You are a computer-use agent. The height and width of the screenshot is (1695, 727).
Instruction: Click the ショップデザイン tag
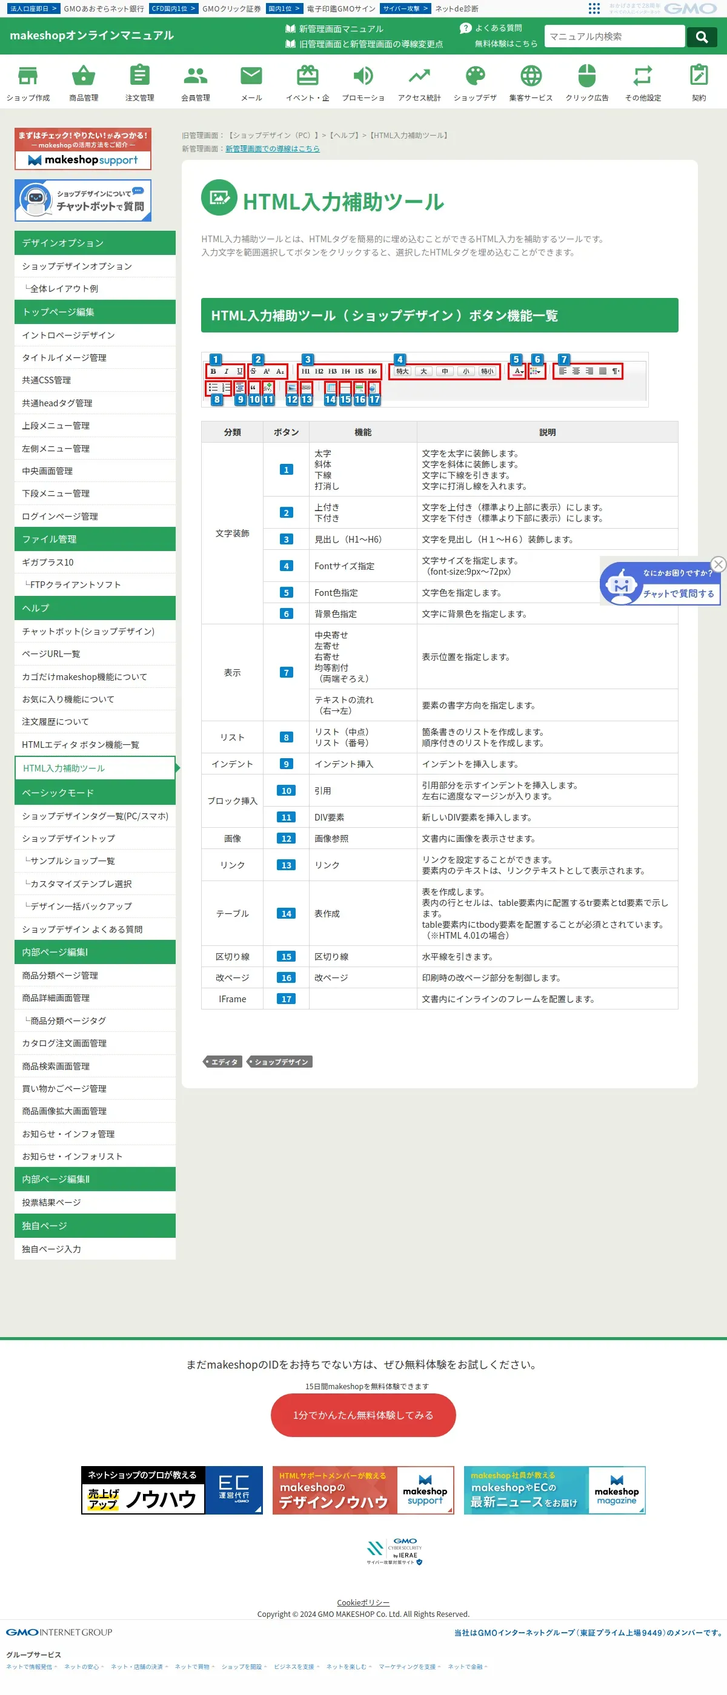pos(279,1062)
